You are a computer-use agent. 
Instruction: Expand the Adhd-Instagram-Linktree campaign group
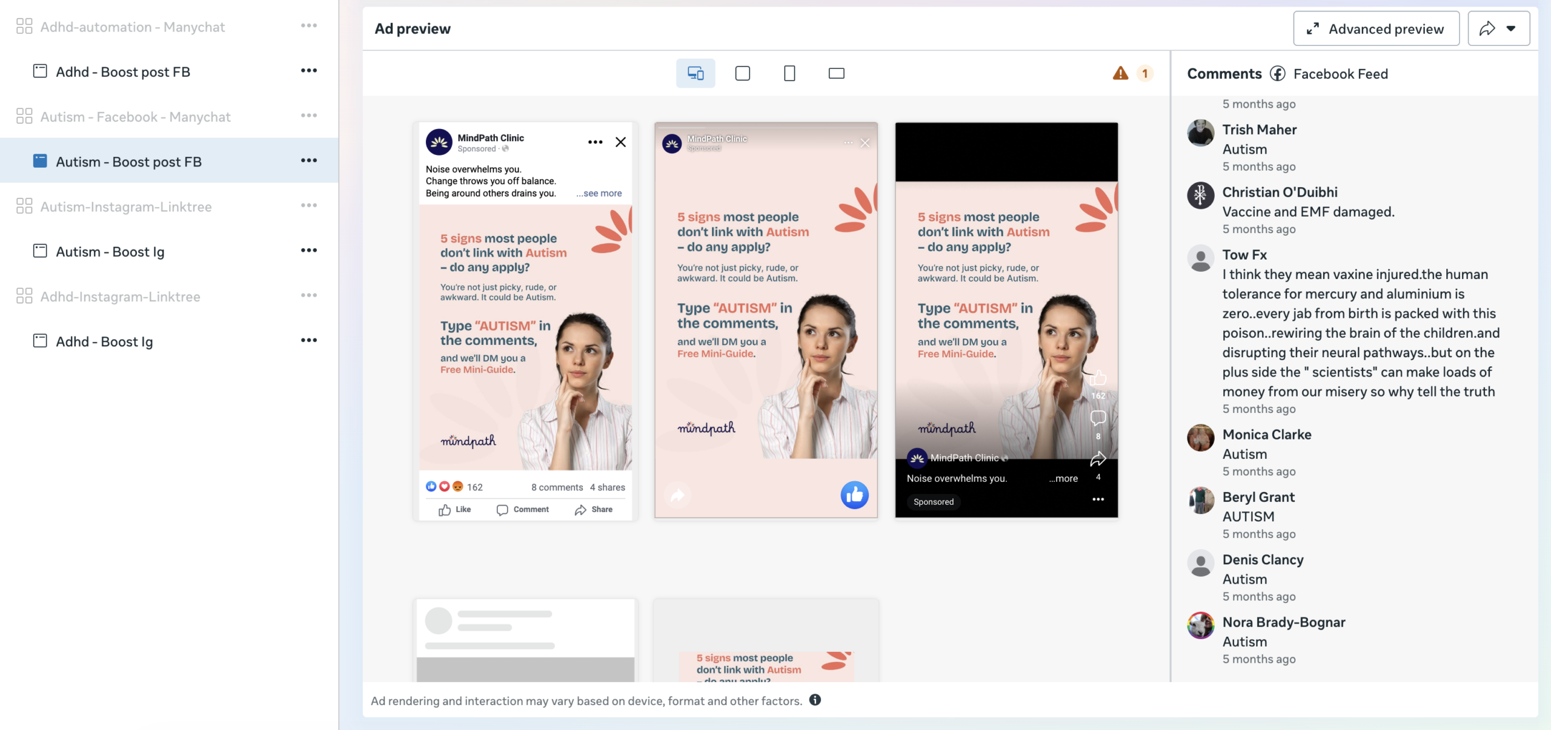(120, 297)
